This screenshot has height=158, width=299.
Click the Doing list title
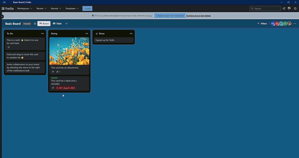point(54,33)
